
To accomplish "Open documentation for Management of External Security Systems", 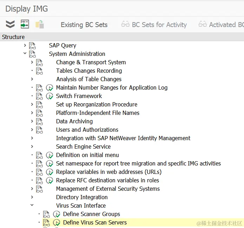I will [x=39, y=189].
